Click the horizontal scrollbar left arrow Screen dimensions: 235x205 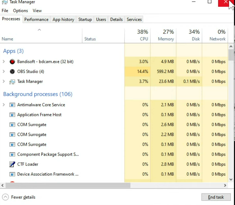(2, 185)
